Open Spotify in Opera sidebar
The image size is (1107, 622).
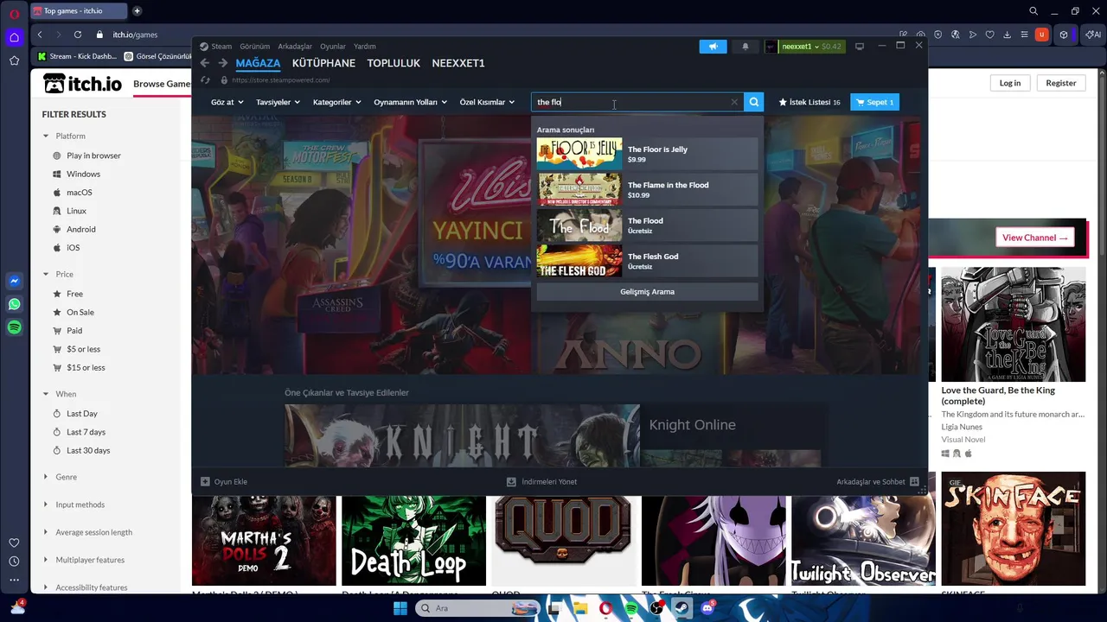(x=15, y=327)
